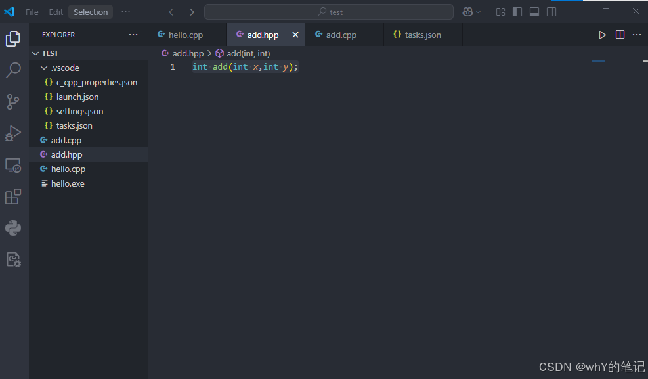
Task: Open launch.json in explorer
Action: 89,97
